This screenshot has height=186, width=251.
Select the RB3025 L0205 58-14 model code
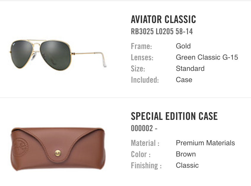tap(162, 32)
